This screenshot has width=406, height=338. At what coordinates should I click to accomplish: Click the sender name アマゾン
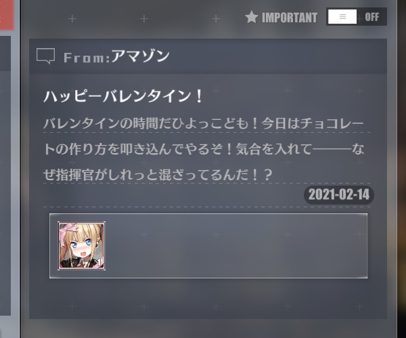141,56
